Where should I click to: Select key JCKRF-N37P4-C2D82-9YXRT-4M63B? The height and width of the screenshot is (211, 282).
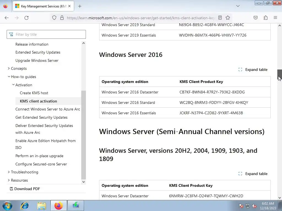[211, 113]
